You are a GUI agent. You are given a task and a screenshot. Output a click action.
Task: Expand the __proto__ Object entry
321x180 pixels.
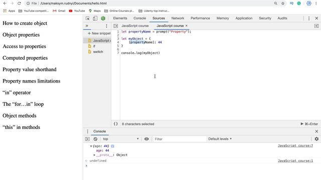point(94,155)
